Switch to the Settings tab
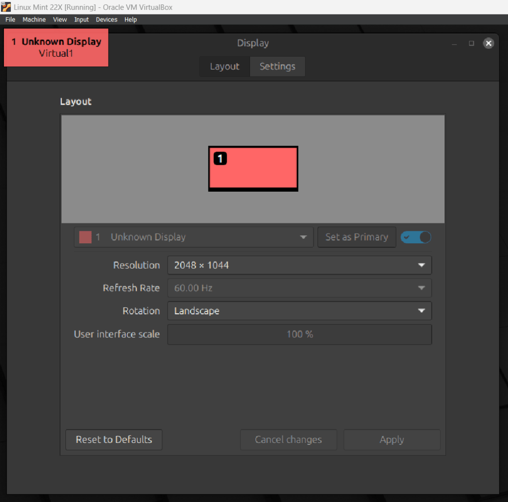Screen dimensions: 508x502 [x=277, y=67]
